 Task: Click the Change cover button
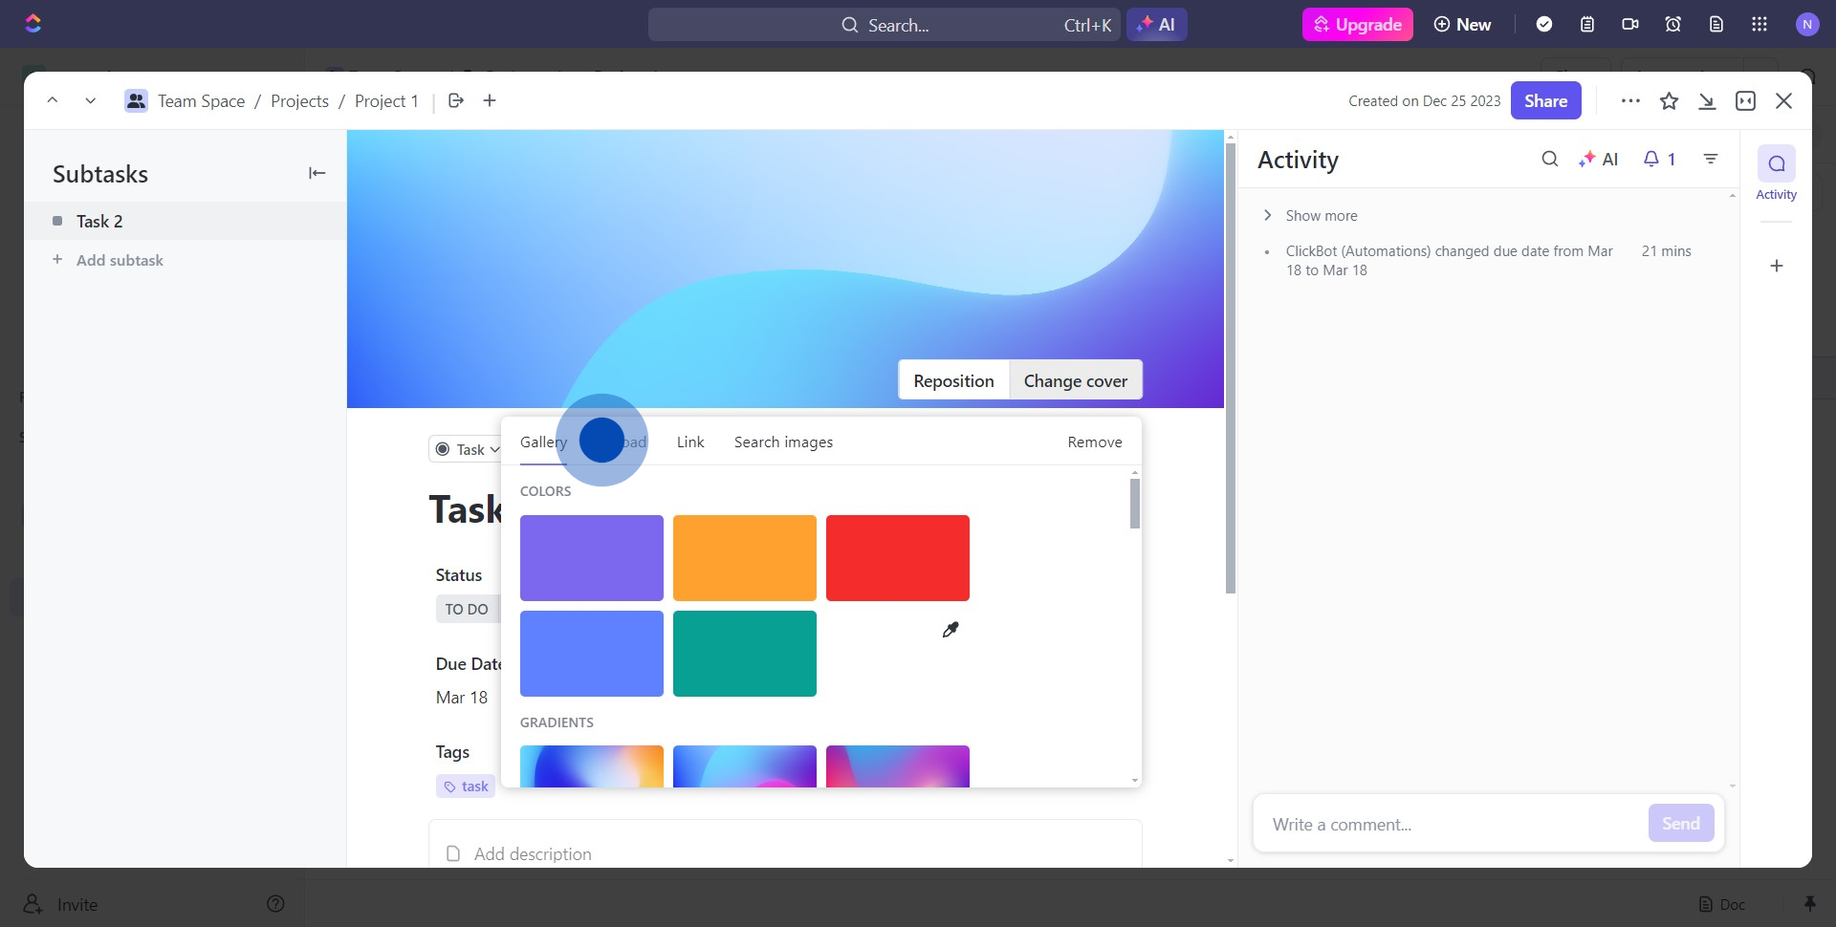[x=1076, y=380]
